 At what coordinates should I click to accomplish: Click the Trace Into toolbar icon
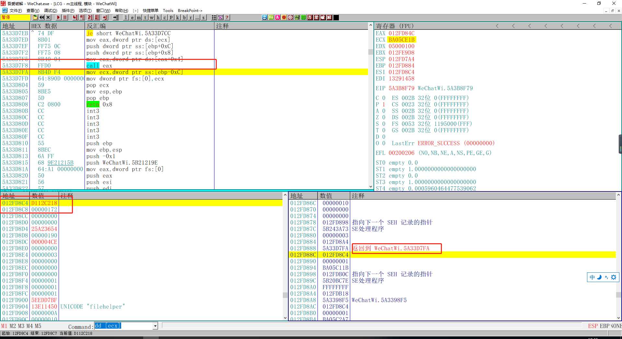click(90, 17)
